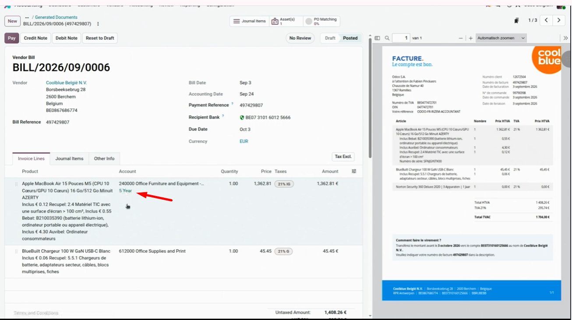Switch to the Invoice Lines tab

tap(31, 158)
